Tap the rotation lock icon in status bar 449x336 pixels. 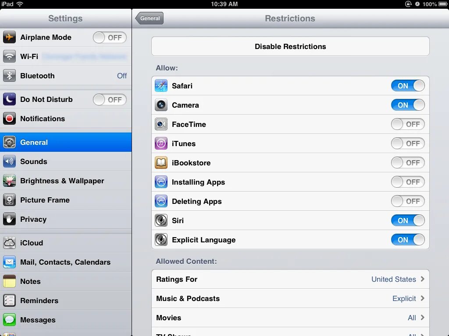coord(408,4)
